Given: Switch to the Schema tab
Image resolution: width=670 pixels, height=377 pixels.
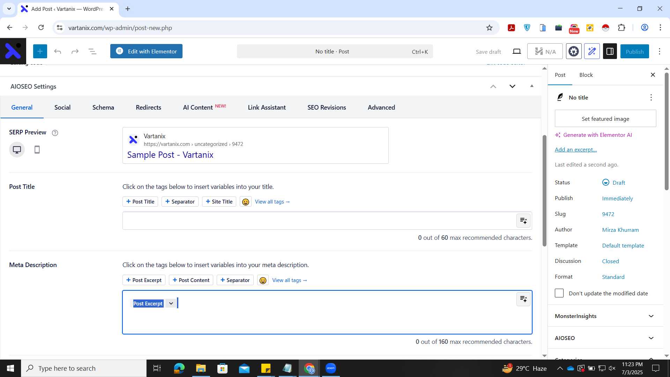Looking at the screenshot, I should tap(103, 108).
